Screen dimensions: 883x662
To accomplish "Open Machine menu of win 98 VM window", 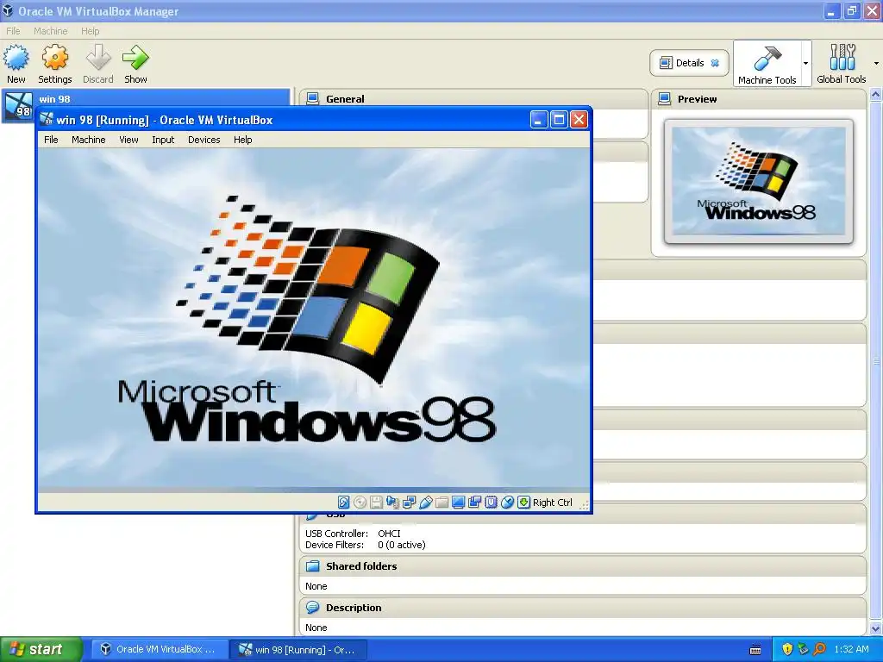I will pyautogui.click(x=89, y=140).
